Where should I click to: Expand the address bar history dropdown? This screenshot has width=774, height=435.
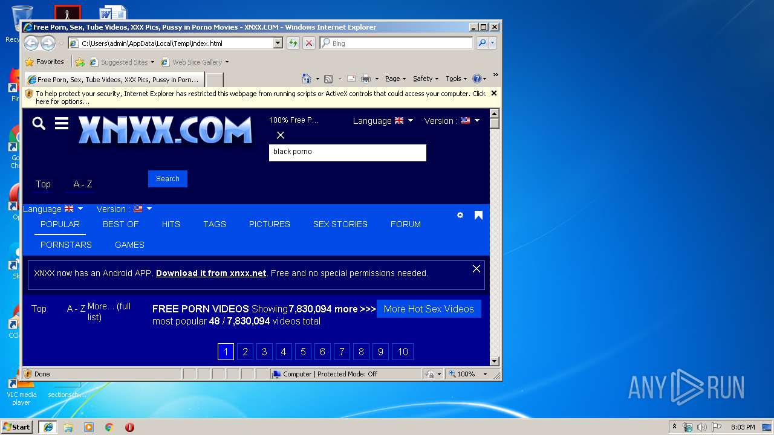coord(278,43)
